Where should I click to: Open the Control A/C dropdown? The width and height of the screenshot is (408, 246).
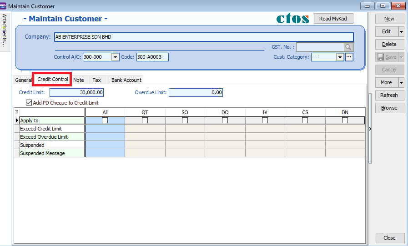pyautogui.click(x=115, y=57)
